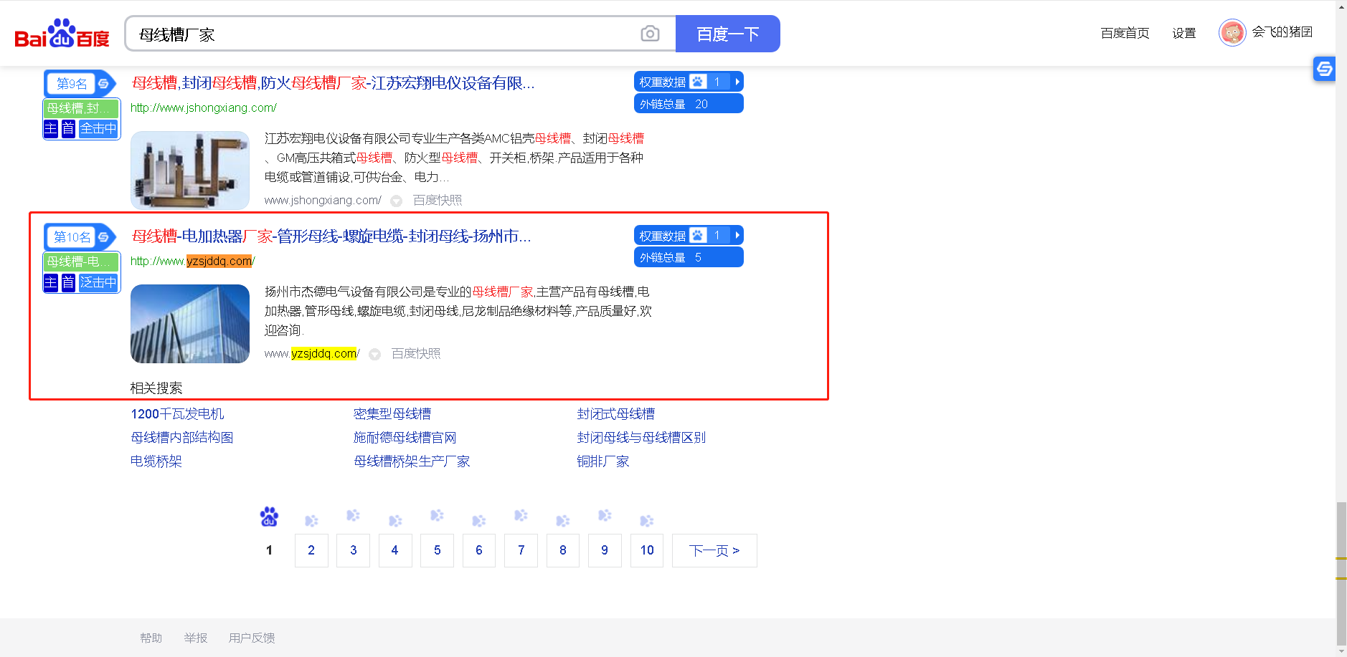Search related term 封闭母线与母线槽区别

(x=642, y=438)
